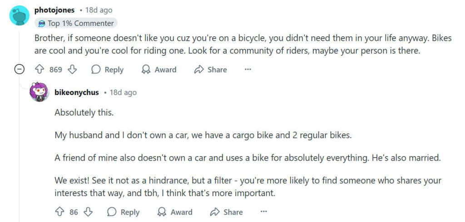
Task: Collapse the photojones comment thread
Action: [x=19, y=69]
